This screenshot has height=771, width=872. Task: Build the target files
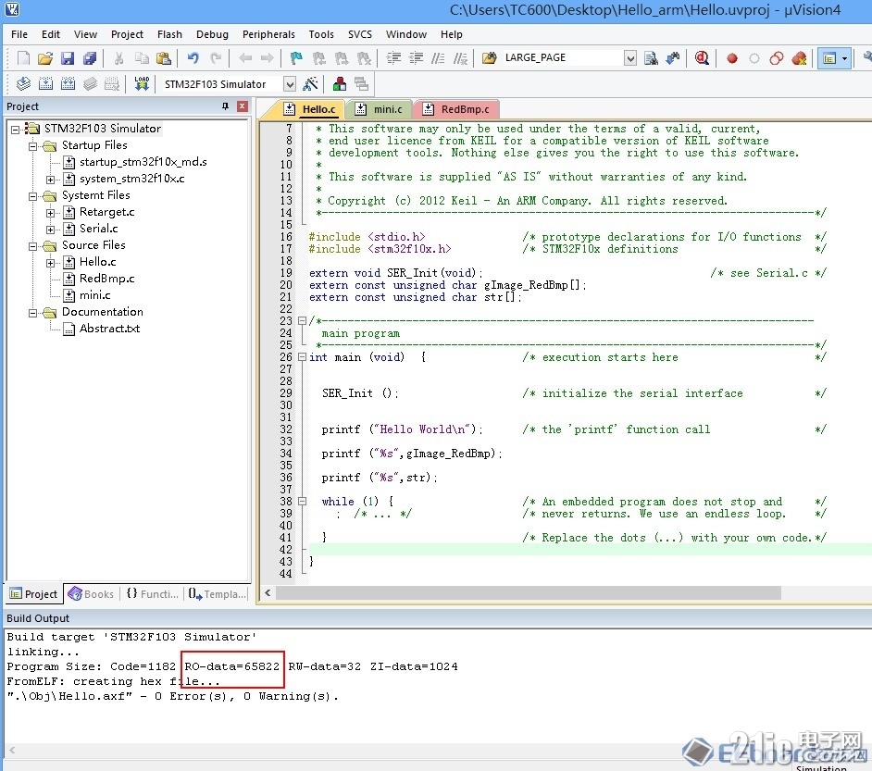tap(45, 84)
